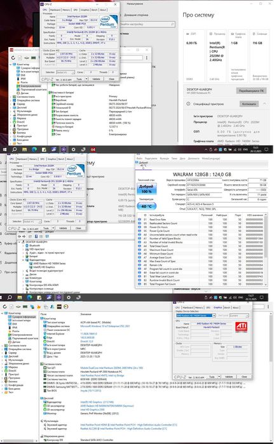
Task: Select Remain Life attribute row in CrystalDiskInfo
Action: [202, 265]
